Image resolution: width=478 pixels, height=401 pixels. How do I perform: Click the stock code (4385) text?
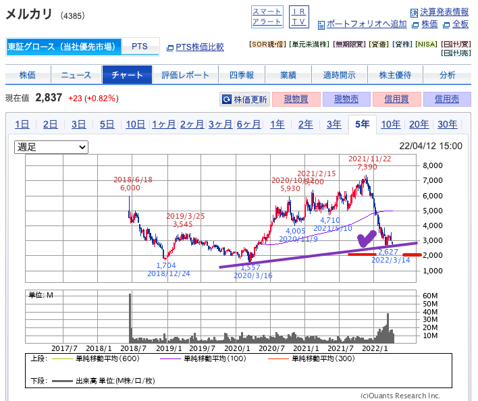point(72,16)
